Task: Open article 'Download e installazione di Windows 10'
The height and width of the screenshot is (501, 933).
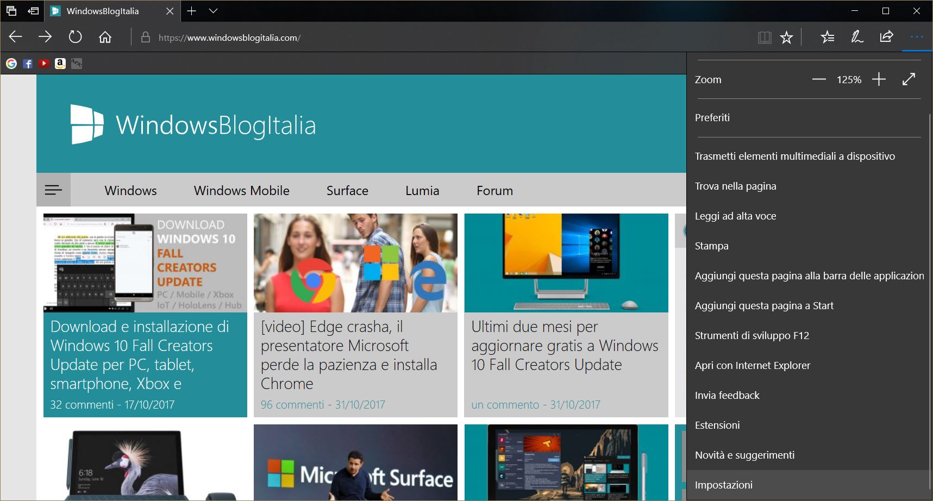Action: point(140,355)
